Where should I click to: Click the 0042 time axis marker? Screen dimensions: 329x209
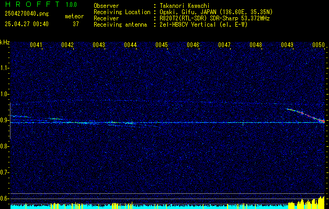click(67, 45)
